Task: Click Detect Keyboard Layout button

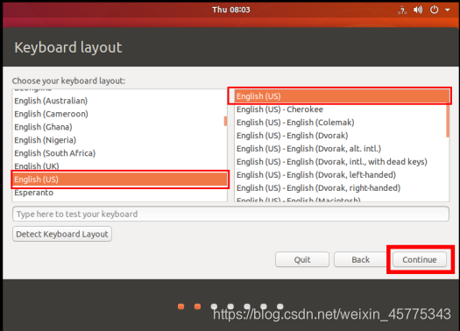Action: (62, 234)
